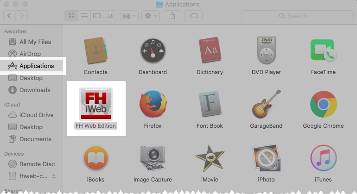Click the Devices section header
This screenshot has height=194, width=357.
pos(14,154)
